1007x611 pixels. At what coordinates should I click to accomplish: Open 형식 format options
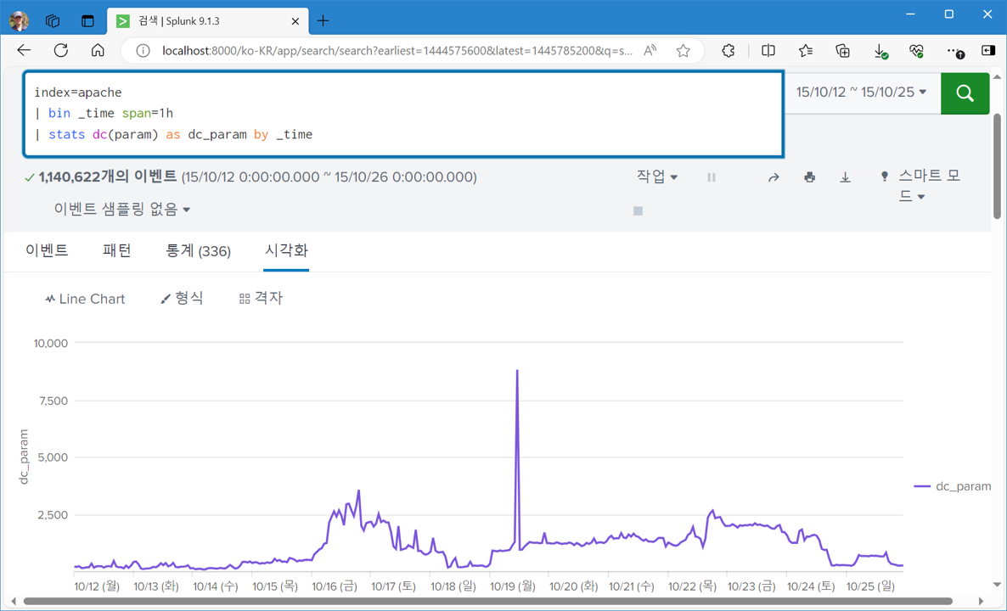tap(183, 299)
